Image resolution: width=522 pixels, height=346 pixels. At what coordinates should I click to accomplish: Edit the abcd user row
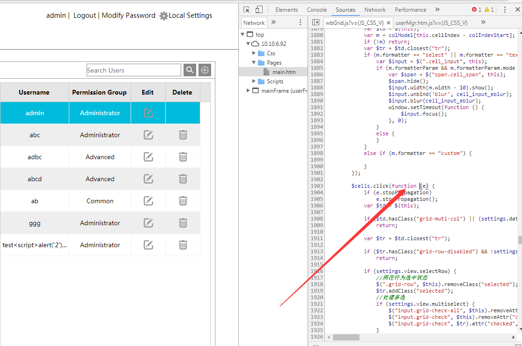click(148, 179)
